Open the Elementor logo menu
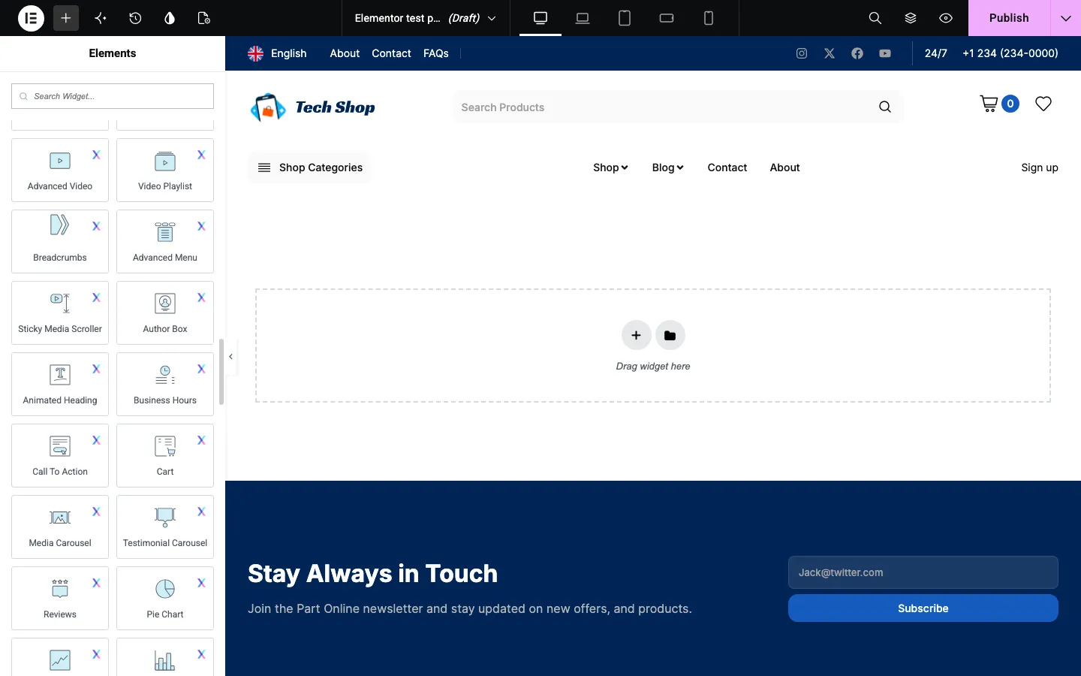This screenshot has width=1081, height=676. (31, 18)
